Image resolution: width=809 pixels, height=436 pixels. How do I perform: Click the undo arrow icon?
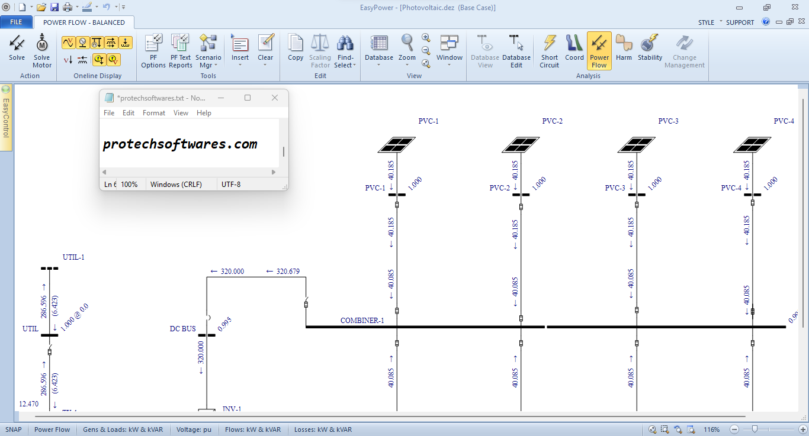106,7
